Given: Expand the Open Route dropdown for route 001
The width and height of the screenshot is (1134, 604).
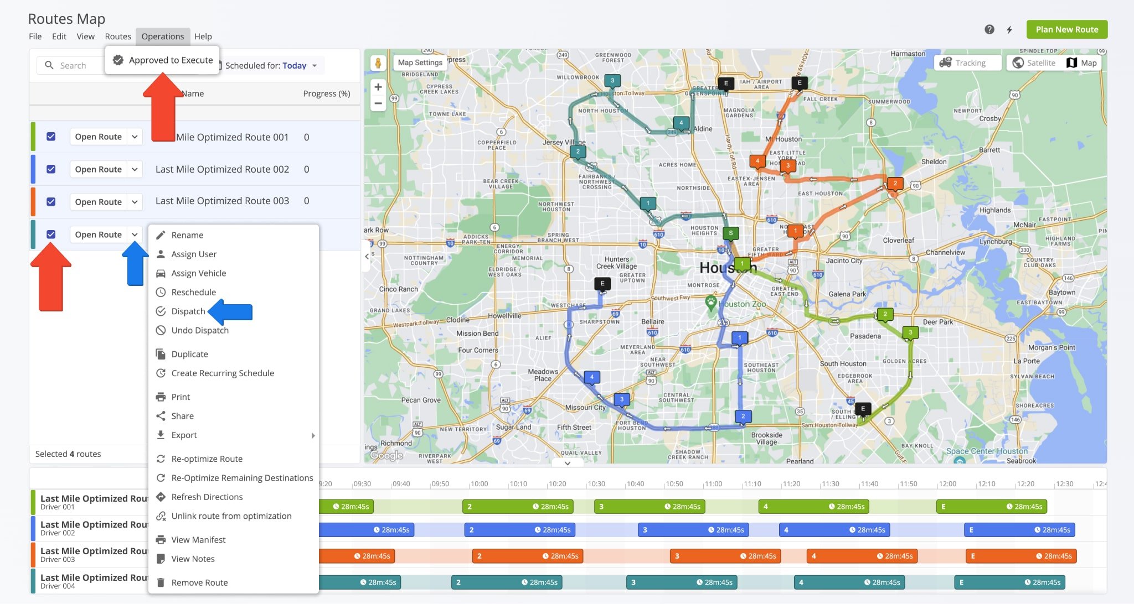Looking at the screenshot, I should click(x=134, y=137).
